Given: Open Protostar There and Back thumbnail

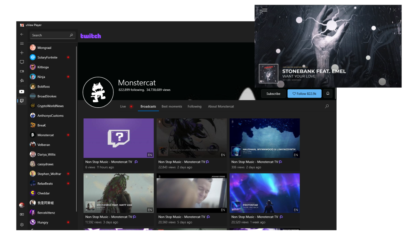Looking at the screenshot, I should [x=265, y=193].
